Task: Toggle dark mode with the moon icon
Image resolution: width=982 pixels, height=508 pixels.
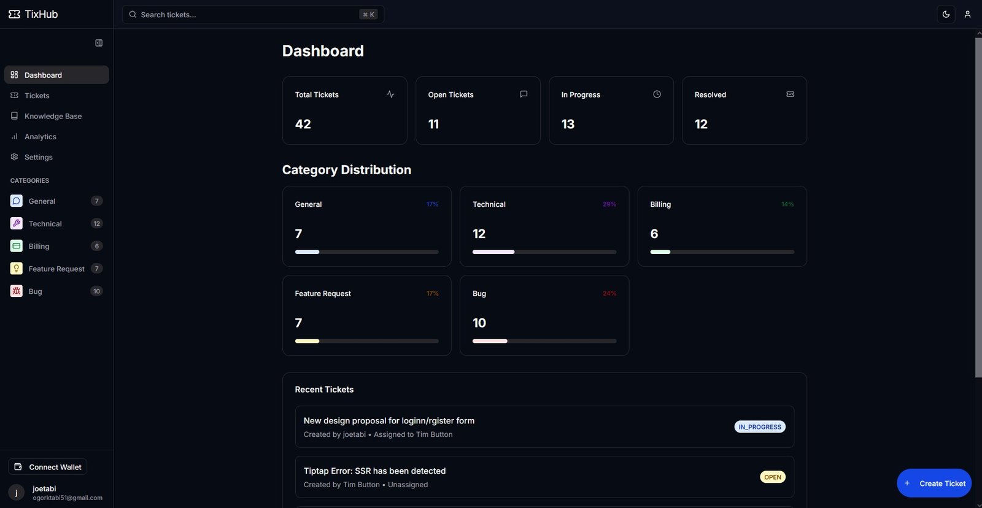Action: (946, 14)
